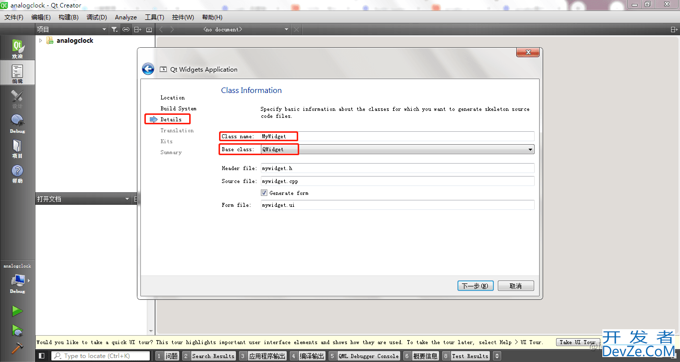680x362 pixels.
Task: Click the 下一步(N) button
Action: point(475,286)
